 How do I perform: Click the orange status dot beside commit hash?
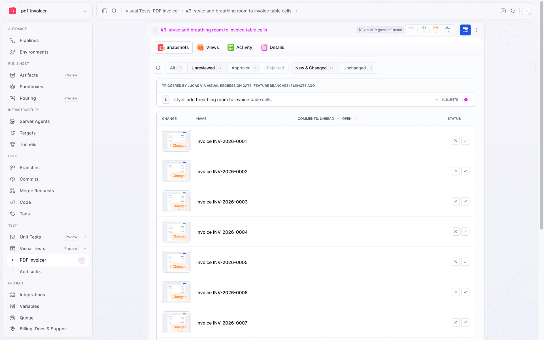437,100
